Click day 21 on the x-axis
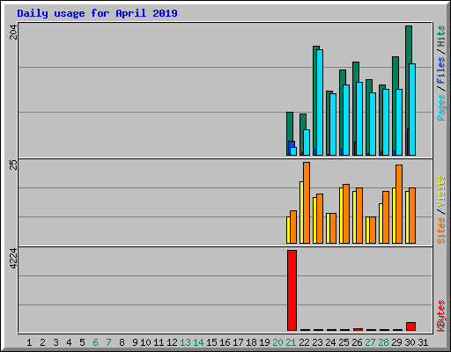 coord(291,342)
